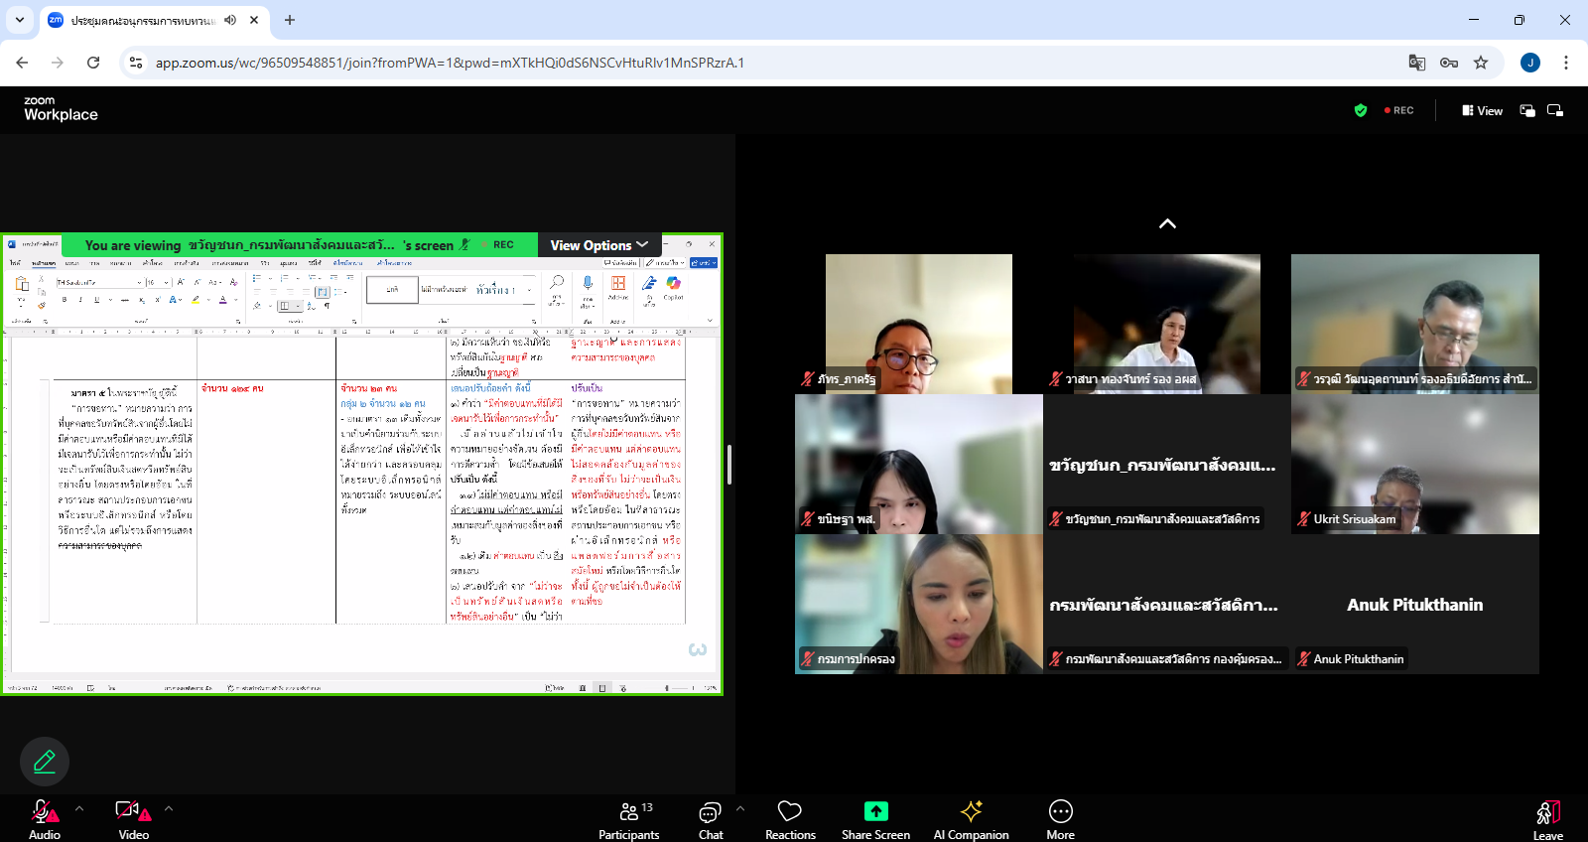Unmute microphone with Audio button

tap(44, 813)
